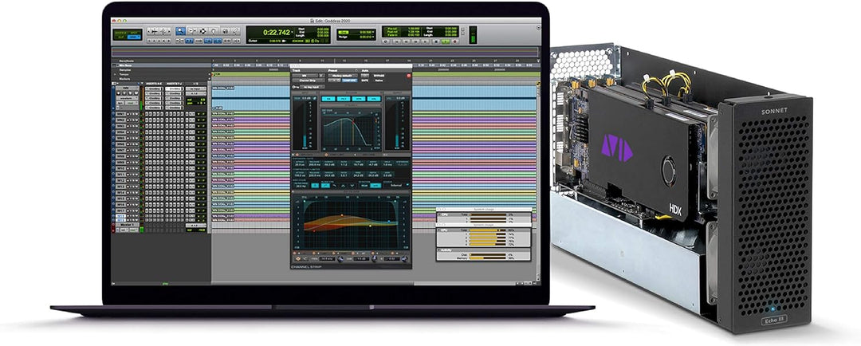
Task: Enable Spot edit mode
Action: point(132,33)
